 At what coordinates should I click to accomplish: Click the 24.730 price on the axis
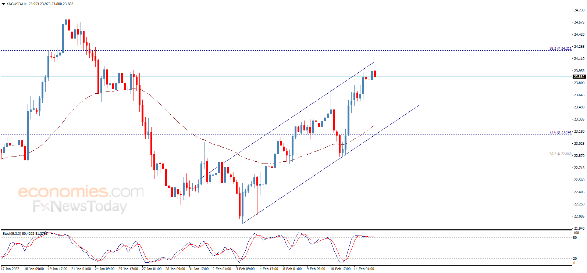[x=579, y=10]
